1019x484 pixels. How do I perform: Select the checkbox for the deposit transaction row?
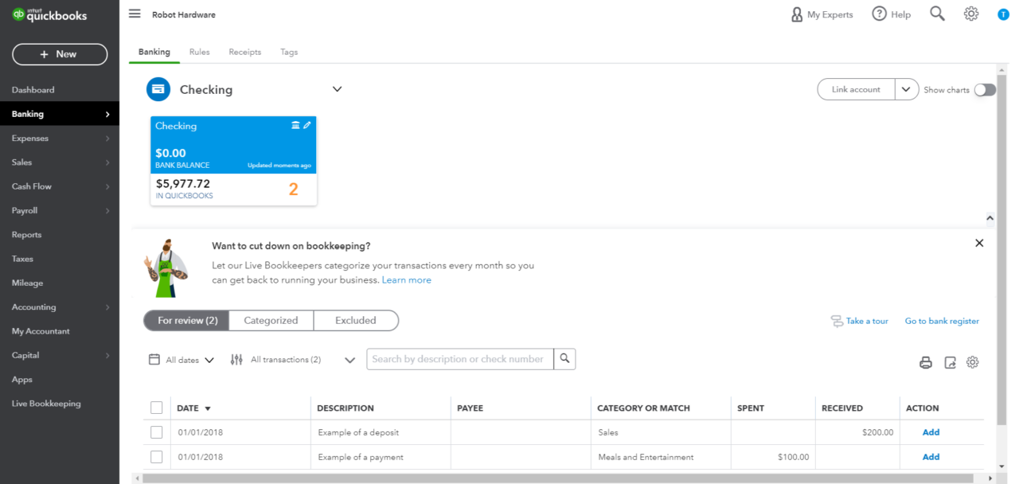coord(157,431)
